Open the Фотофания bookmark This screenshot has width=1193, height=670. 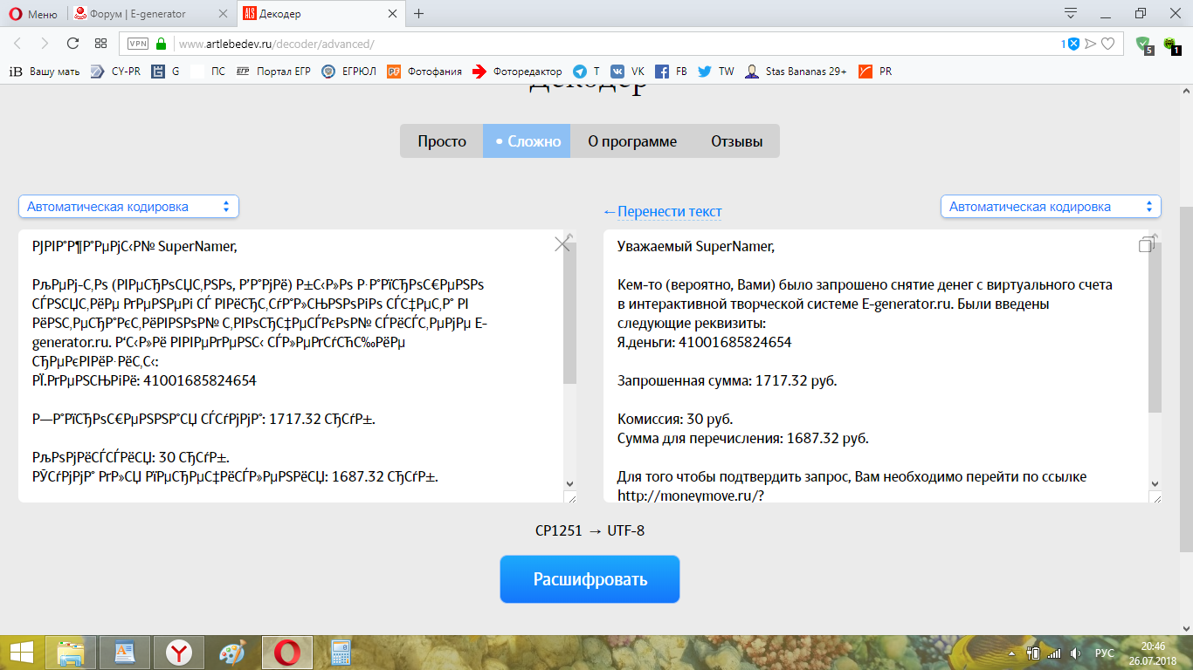pyautogui.click(x=424, y=72)
